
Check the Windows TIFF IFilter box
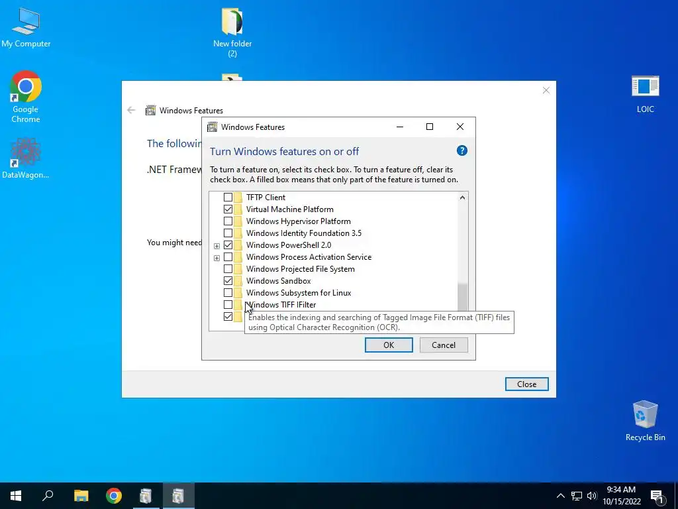coord(228,305)
